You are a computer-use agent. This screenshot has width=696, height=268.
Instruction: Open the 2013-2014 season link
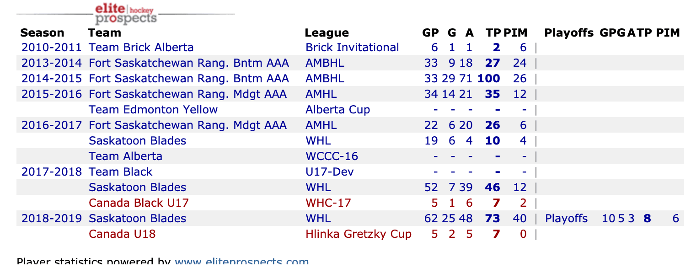click(51, 63)
